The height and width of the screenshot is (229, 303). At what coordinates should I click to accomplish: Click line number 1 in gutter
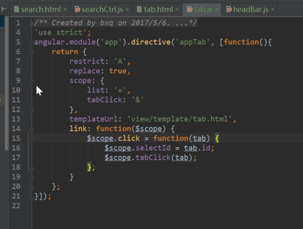[18, 22]
